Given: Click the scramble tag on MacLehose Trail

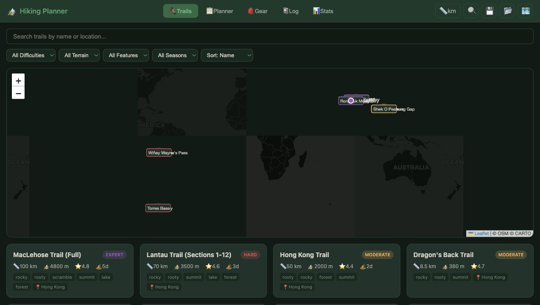Looking at the screenshot, I should 62,277.
